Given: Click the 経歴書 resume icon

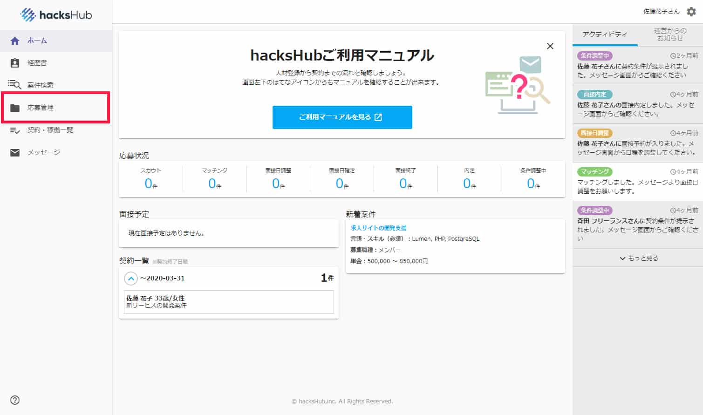Looking at the screenshot, I should pyautogui.click(x=15, y=63).
